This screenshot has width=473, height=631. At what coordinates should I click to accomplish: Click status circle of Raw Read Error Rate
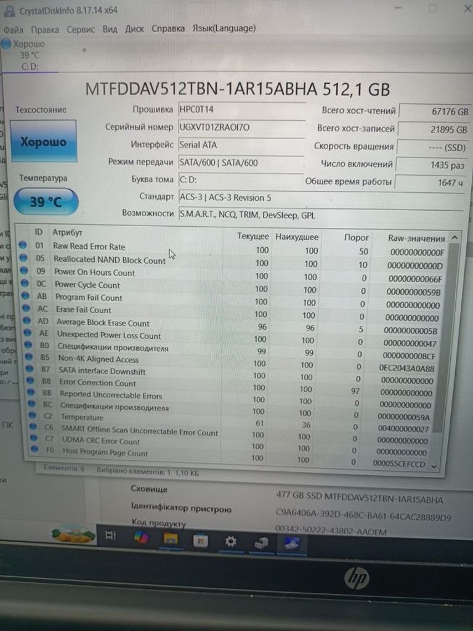(23, 245)
